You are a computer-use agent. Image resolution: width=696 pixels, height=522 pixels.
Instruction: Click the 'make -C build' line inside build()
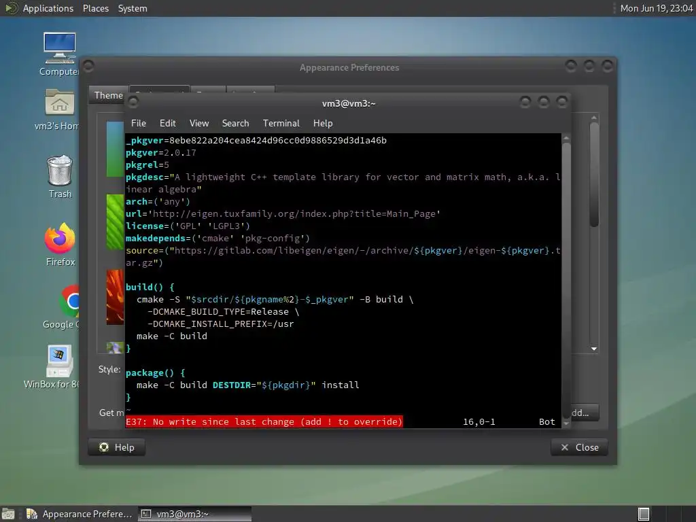click(x=172, y=336)
